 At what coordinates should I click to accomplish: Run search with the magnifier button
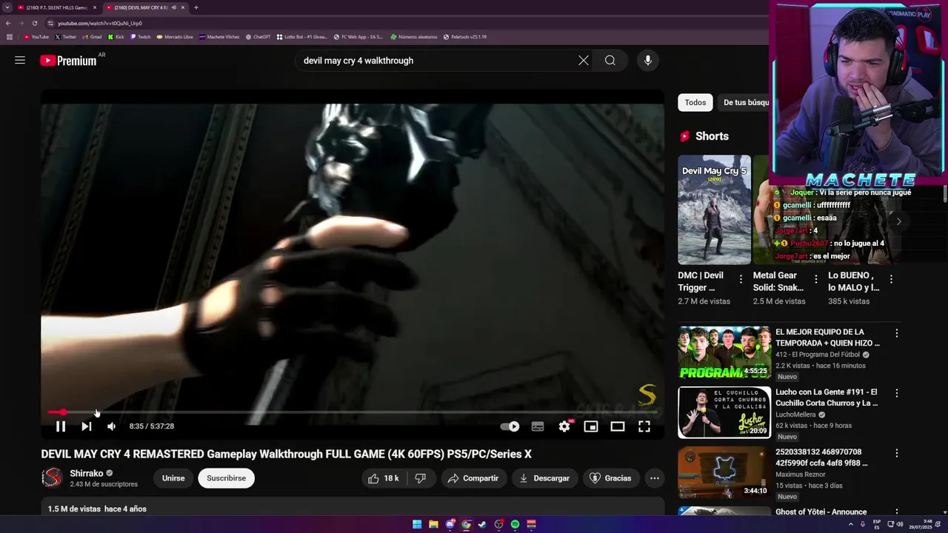pyautogui.click(x=610, y=61)
